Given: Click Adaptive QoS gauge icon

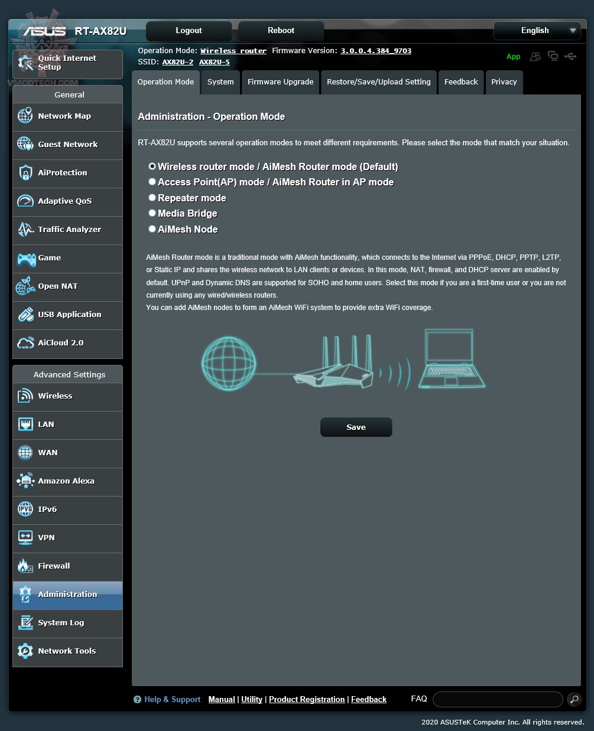Looking at the screenshot, I should 25,201.
